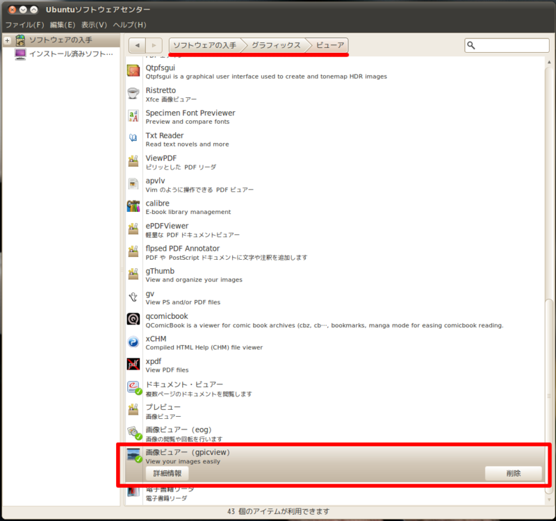Image resolution: width=556 pixels, height=521 pixels.
Task: Select the xpdf entry
Action: pyautogui.click(x=335, y=365)
